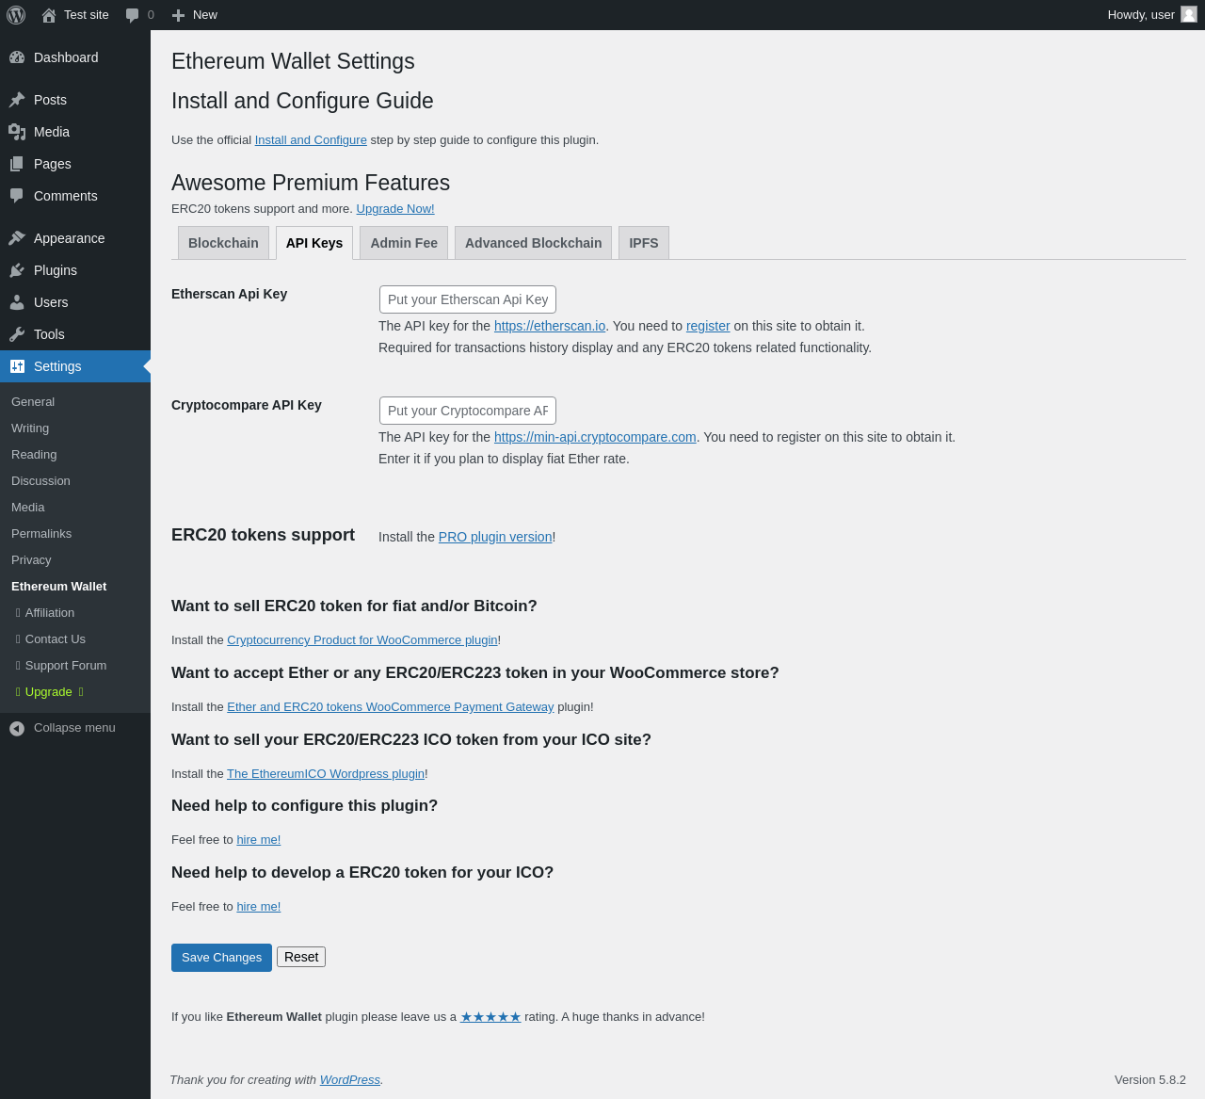Click the Users person icon
The height and width of the screenshot is (1099, 1205).
pos(17,302)
